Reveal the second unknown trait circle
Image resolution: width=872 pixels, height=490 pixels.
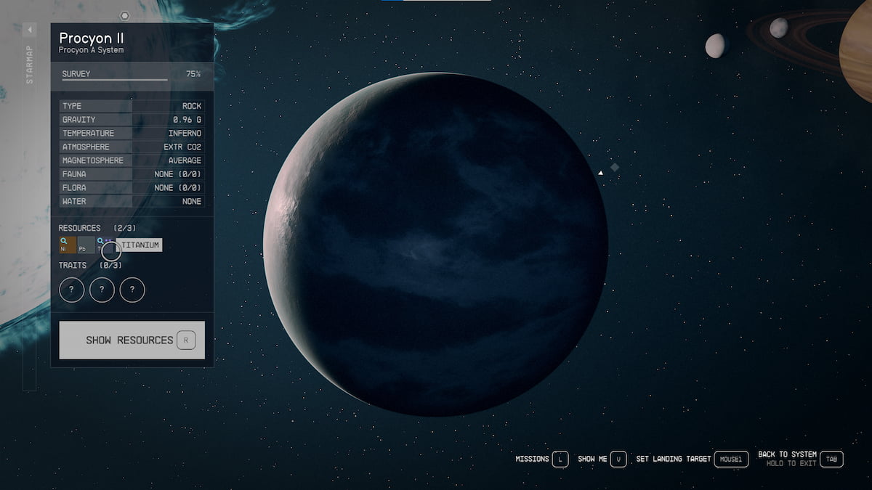click(102, 290)
